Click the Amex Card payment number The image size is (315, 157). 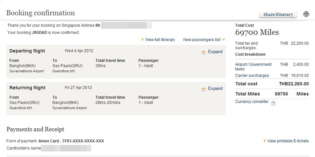click(x=71, y=141)
